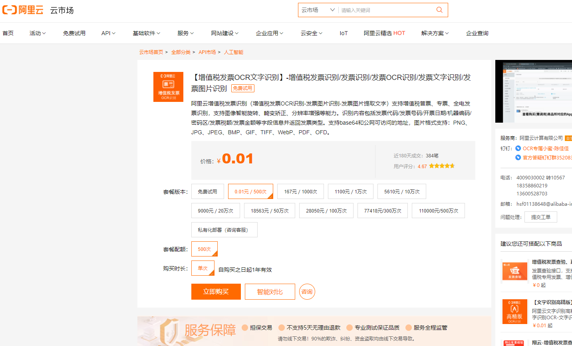Click 专业测试保证品质 guarantee item

tap(373, 328)
